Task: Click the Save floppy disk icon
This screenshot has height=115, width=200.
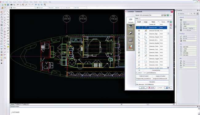Action: (8, 5)
